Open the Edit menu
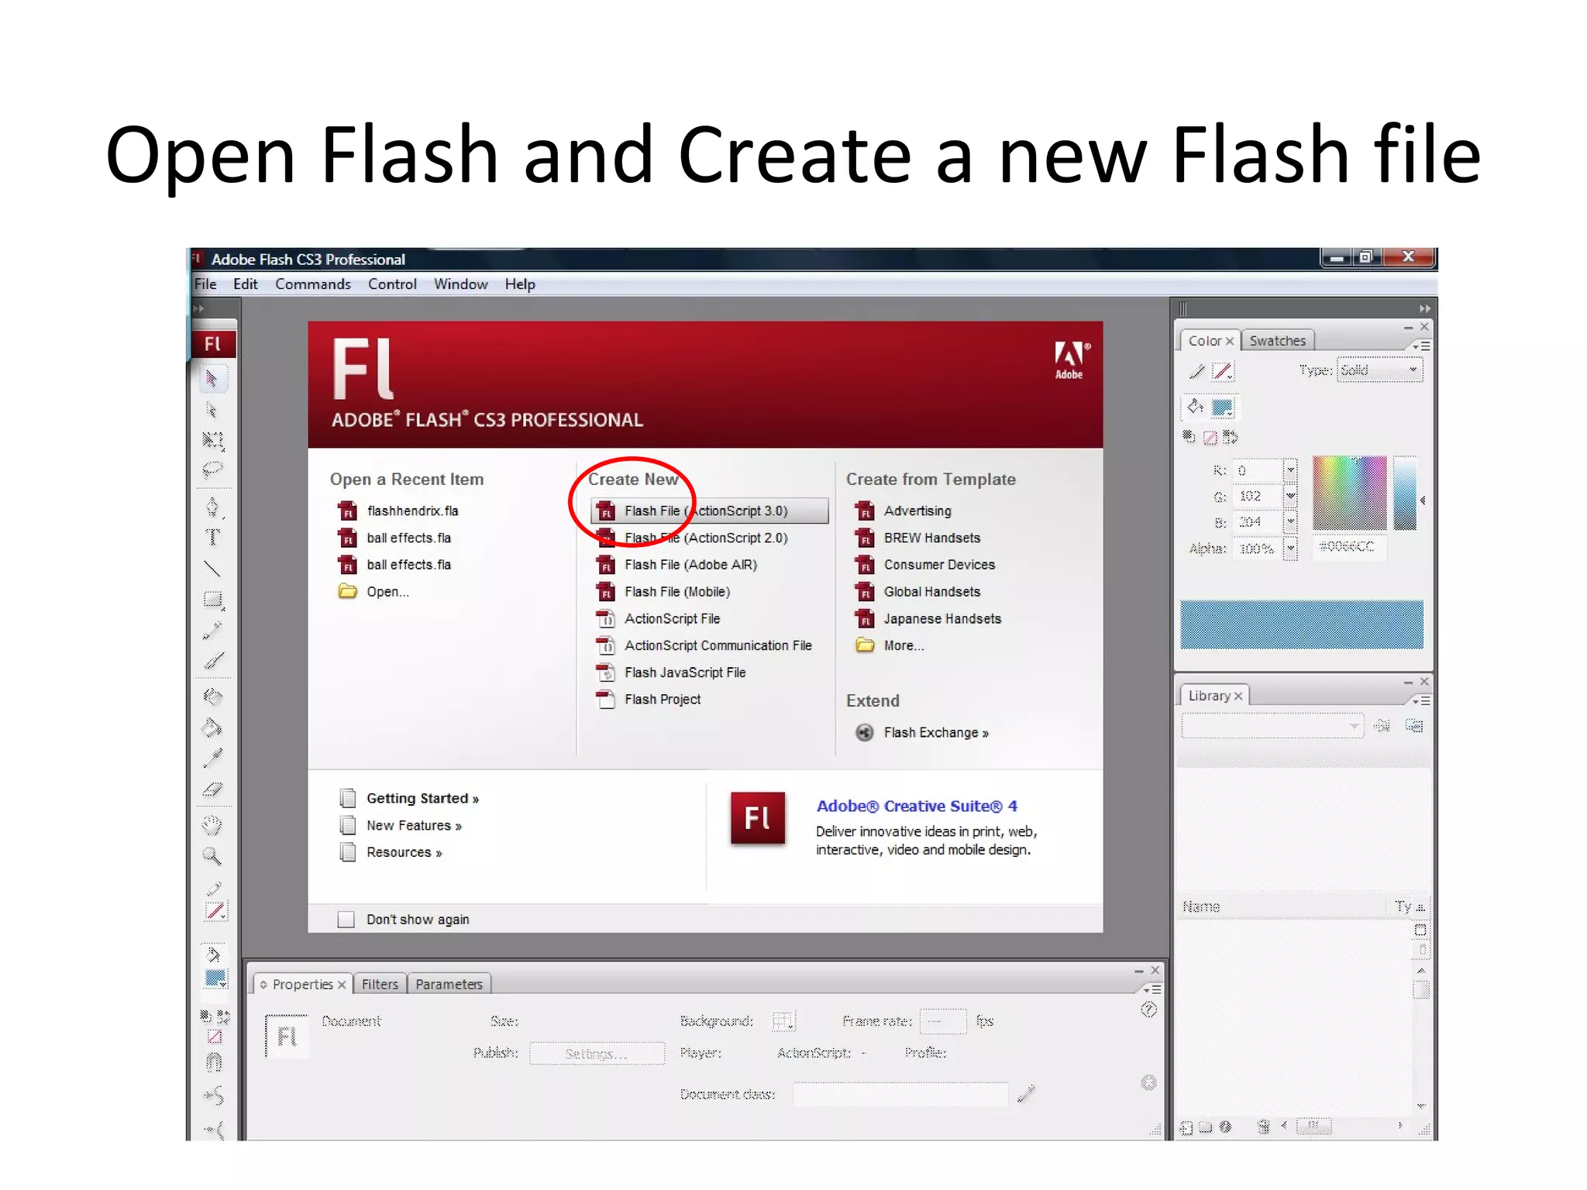This screenshot has height=1190, width=1587. [x=245, y=284]
